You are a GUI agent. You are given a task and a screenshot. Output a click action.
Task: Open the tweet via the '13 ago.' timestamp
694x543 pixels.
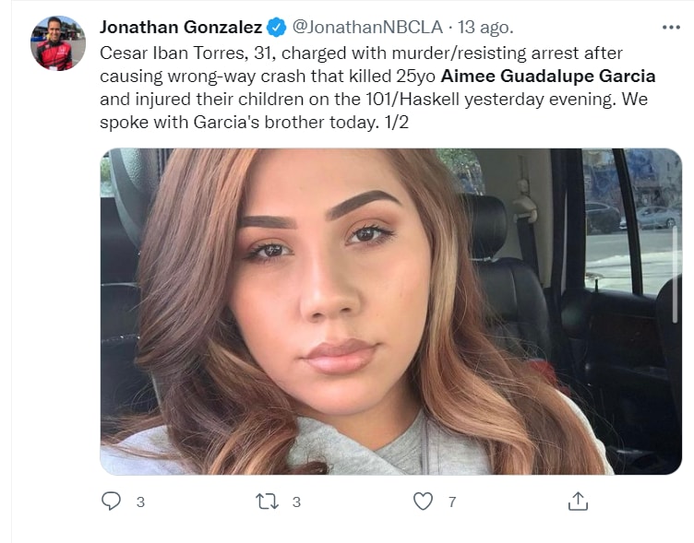[485, 27]
